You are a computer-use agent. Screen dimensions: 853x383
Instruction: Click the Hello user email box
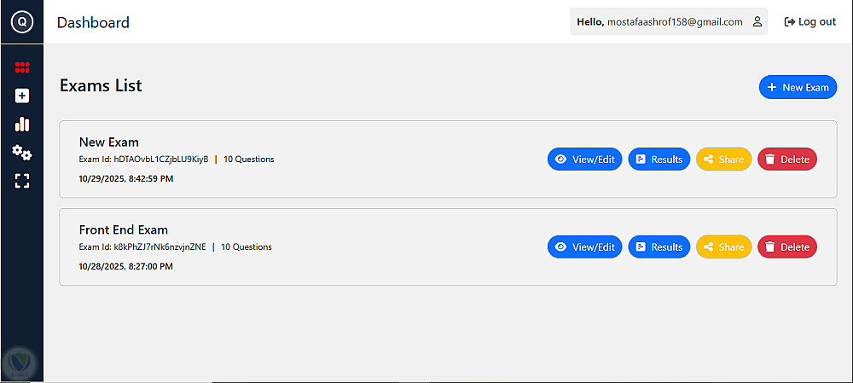point(668,22)
